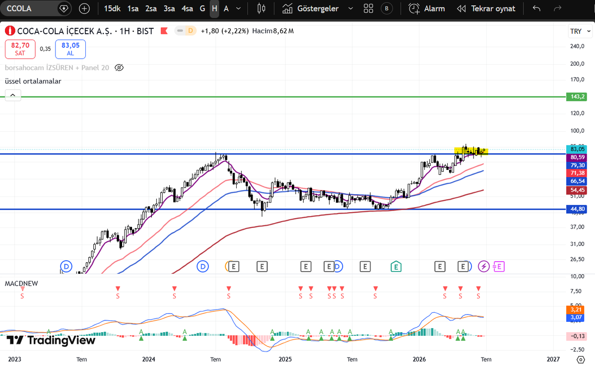Open the purple lightning event marker
Screen dimensions: 595x365
483,267
